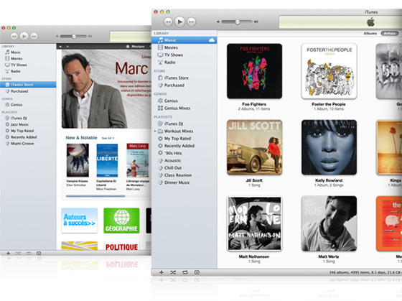Open the Politique category banner
This screenshot has width=402, height=301.
[x=121, y=246]
